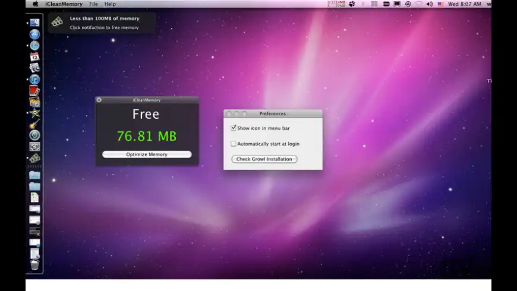Uncheck Show icon in menu bar

pyautogui.click(x=234, y=128)
